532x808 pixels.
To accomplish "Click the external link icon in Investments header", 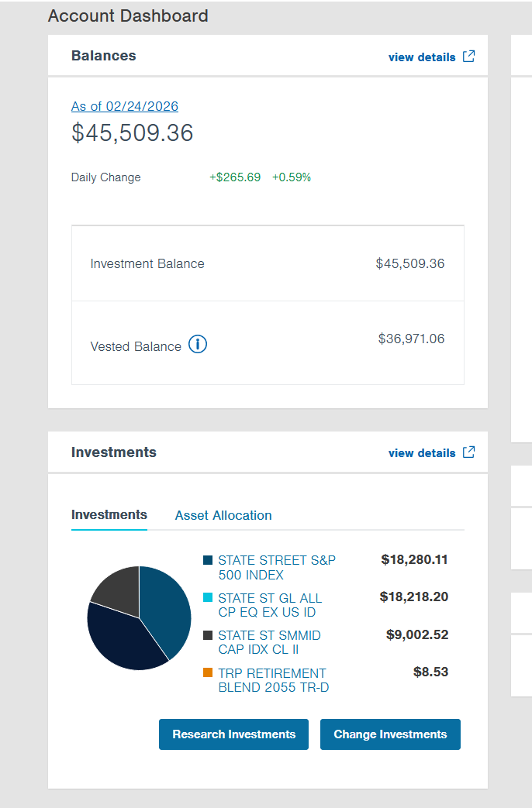I will 468,452.
